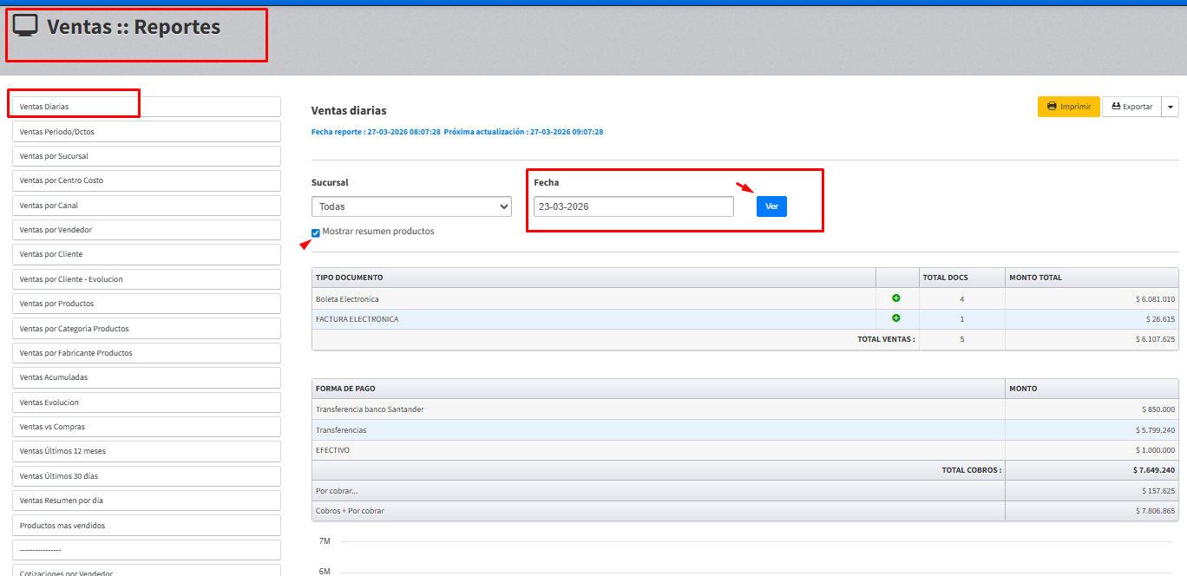Open the Sucursal dropdown showing Todas
Screen dimensions: 1187x576
click(x=411, y=206)
